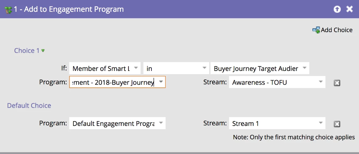This screenshot has height=154, width=359.
Task: Remove Default Choice with X icon
Action: click(337, 124)
